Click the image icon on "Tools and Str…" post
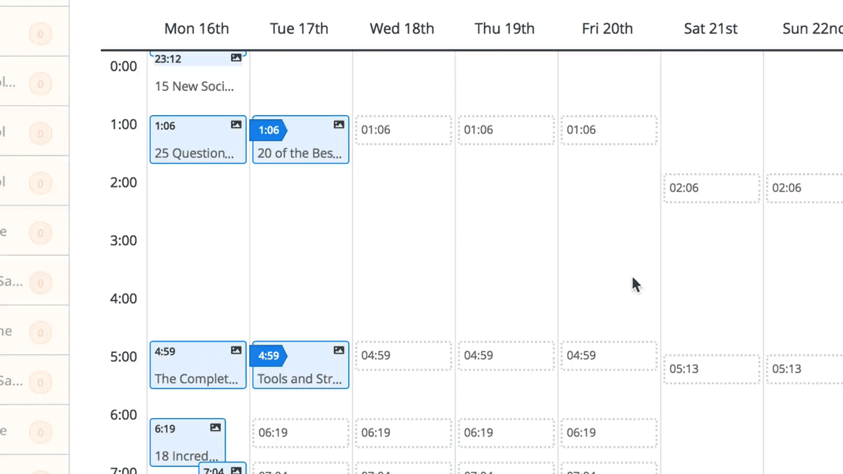Image resolution: width=843 pixels, height=474 pixels. 339,350
